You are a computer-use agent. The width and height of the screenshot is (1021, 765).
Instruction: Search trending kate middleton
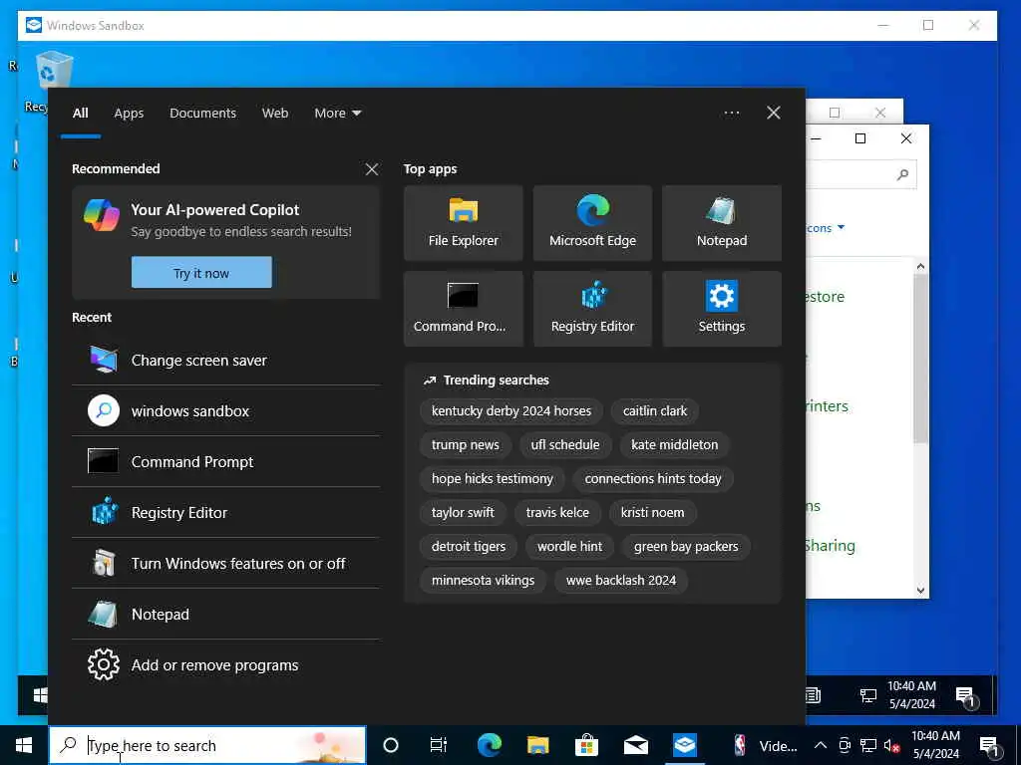point(675,445)
